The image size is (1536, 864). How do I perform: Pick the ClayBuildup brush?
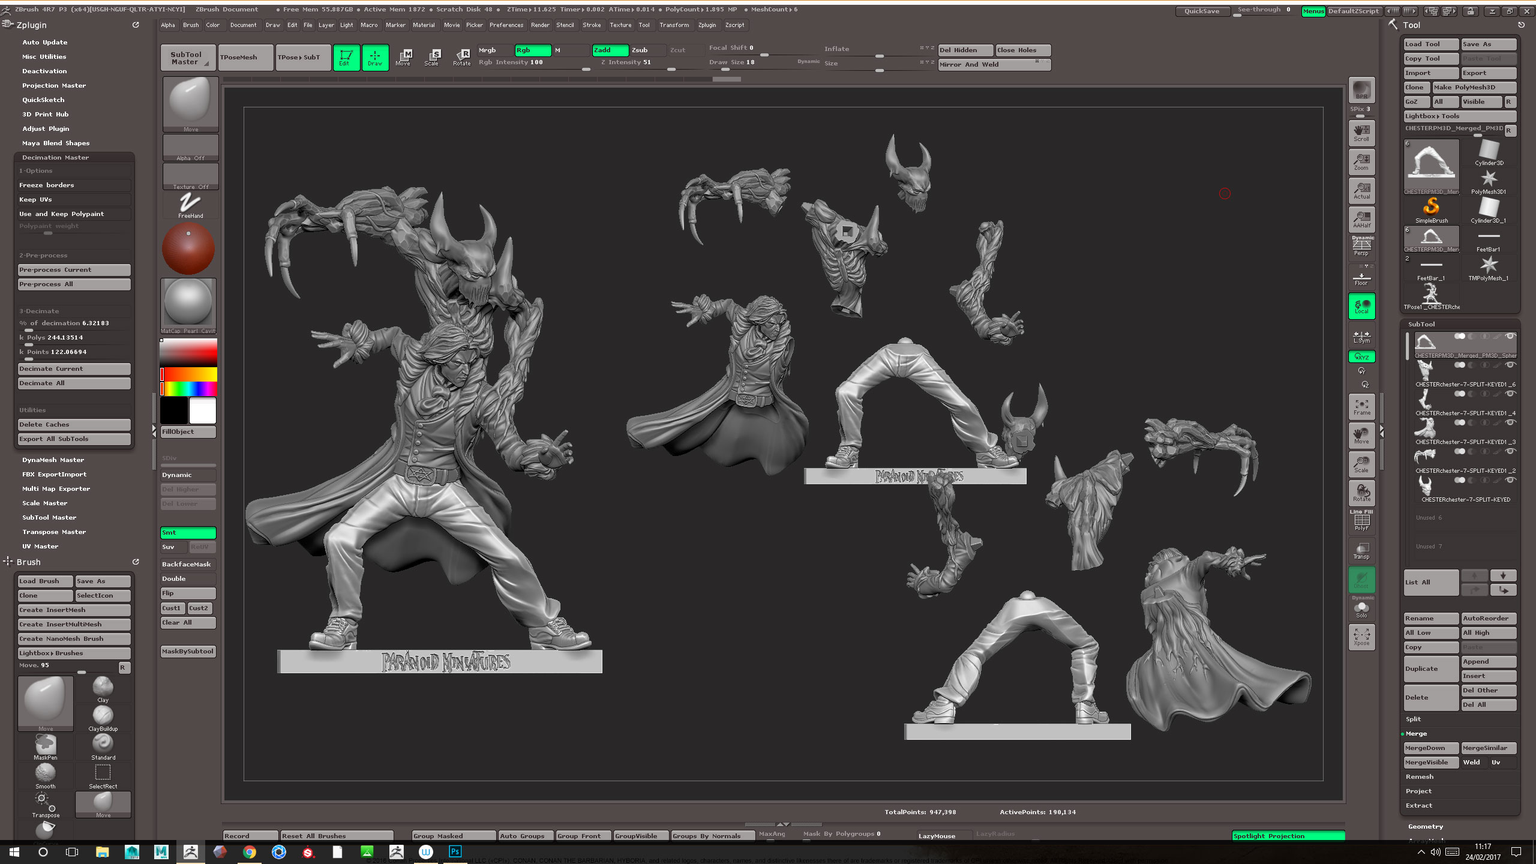(103, 718)
